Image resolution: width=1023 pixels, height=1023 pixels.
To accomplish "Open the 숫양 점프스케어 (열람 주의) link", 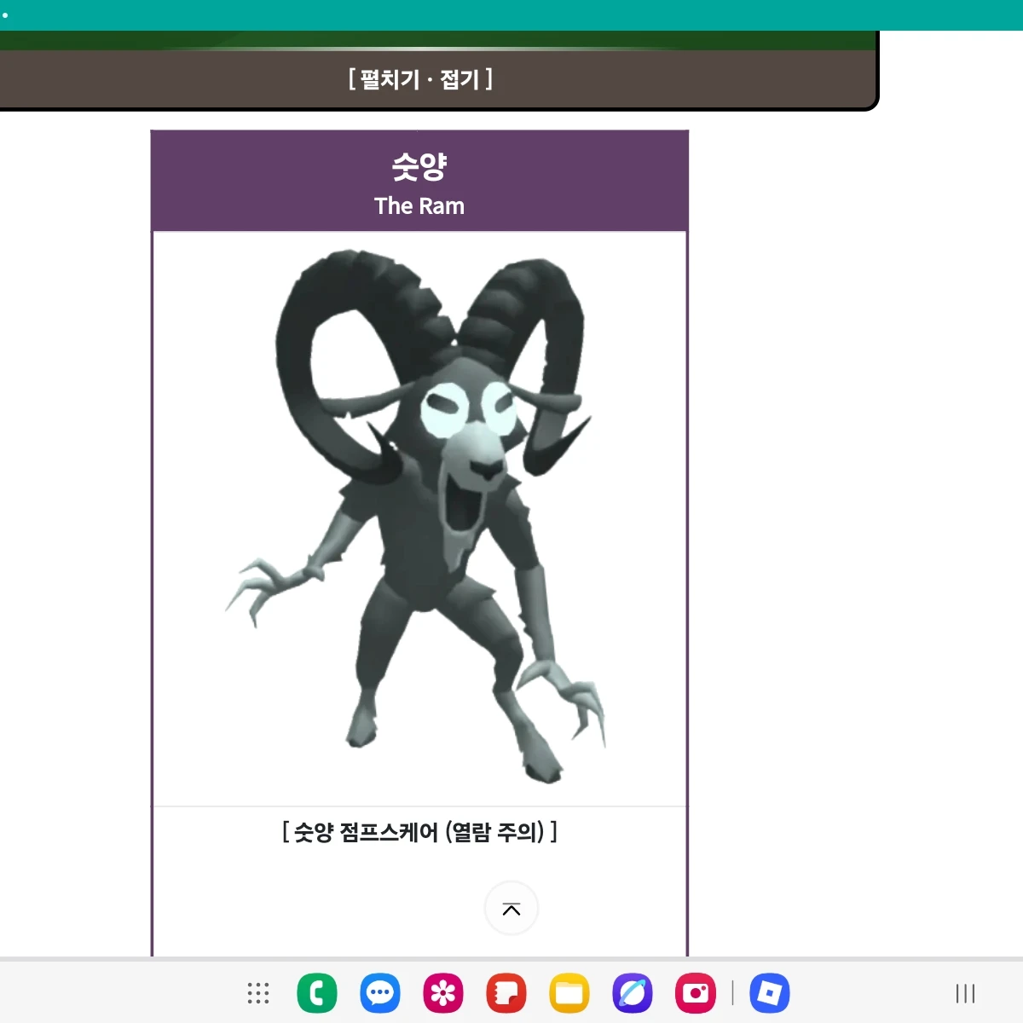I will coord(419,834).
